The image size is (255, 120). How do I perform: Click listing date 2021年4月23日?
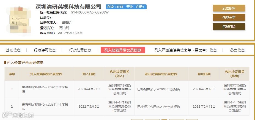(89, 89)
